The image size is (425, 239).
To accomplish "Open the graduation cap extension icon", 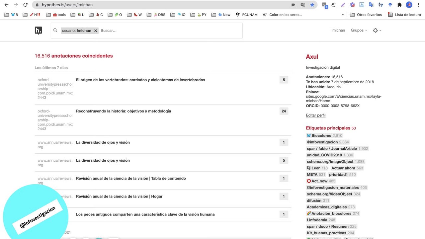I will (390, 5).
